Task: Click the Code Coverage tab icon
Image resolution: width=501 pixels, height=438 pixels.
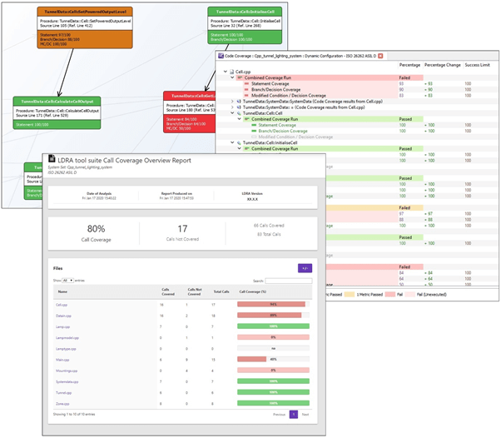Action: tap(221, 56)
